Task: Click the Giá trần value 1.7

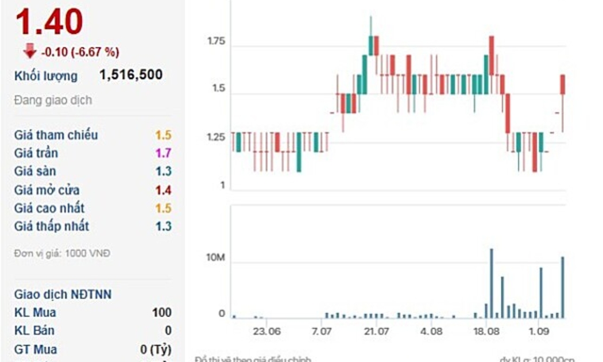Action: tap(163, 153)
